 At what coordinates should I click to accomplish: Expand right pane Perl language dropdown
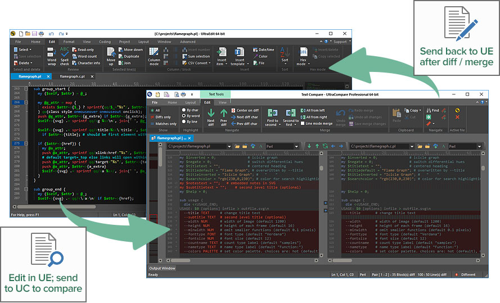tap(479, 146)
